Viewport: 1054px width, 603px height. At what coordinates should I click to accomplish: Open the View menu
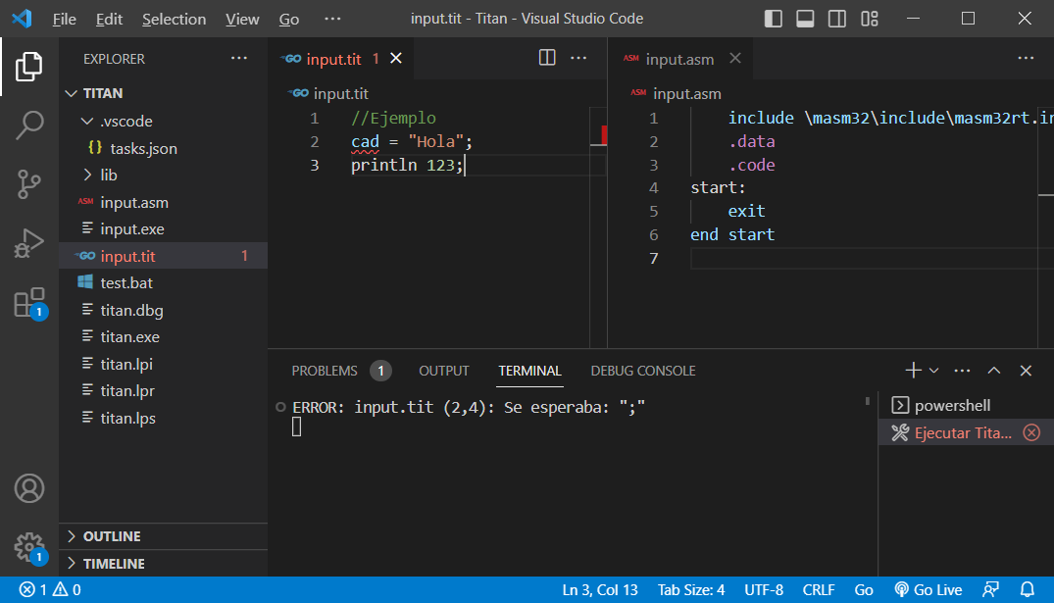coord(241,18)
